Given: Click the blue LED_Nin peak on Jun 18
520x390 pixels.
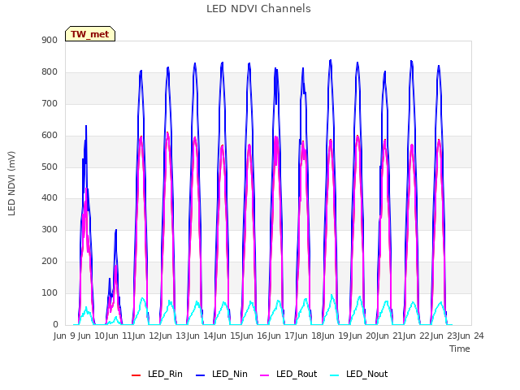Looking at the screenshot, I should tap(331, 61).
